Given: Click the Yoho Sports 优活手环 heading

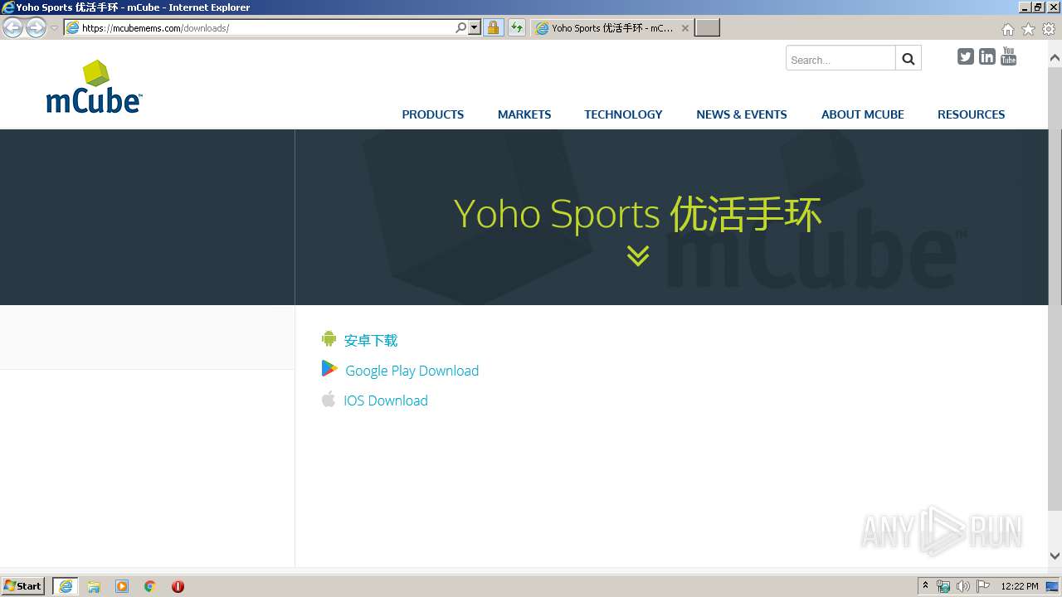Looking at the screenshot, I should [x=637, y=213].
